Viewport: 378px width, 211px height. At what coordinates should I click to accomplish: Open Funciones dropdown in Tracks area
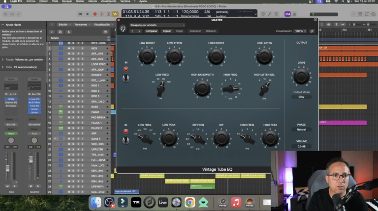coord(82,25)
